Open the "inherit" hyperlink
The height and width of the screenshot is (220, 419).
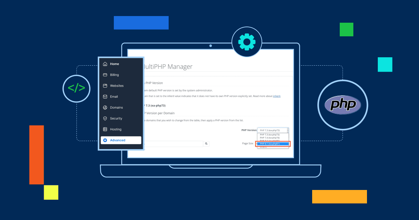[x=277, y=96]
